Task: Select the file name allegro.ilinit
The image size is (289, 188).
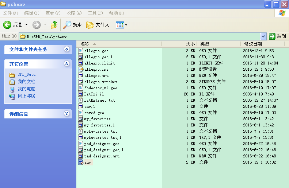Action: (99, 63)
